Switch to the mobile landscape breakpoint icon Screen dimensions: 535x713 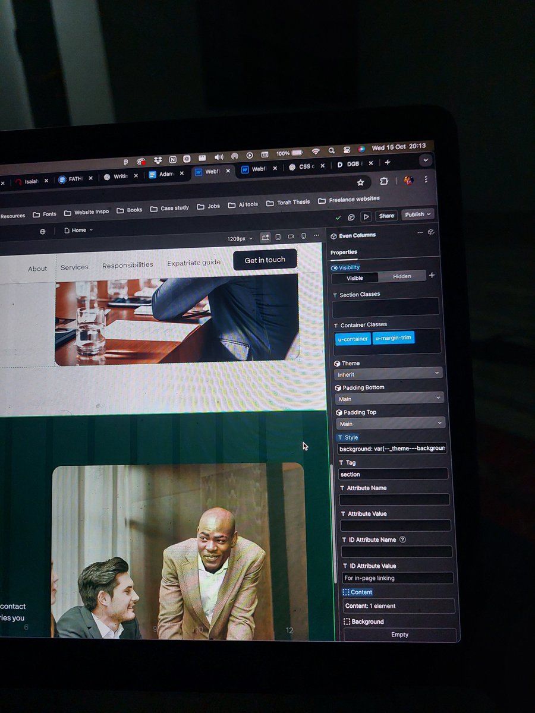click(291, 236)
